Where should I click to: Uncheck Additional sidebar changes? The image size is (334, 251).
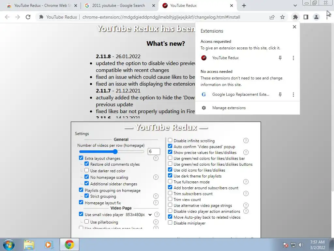(x=86, y=183)
